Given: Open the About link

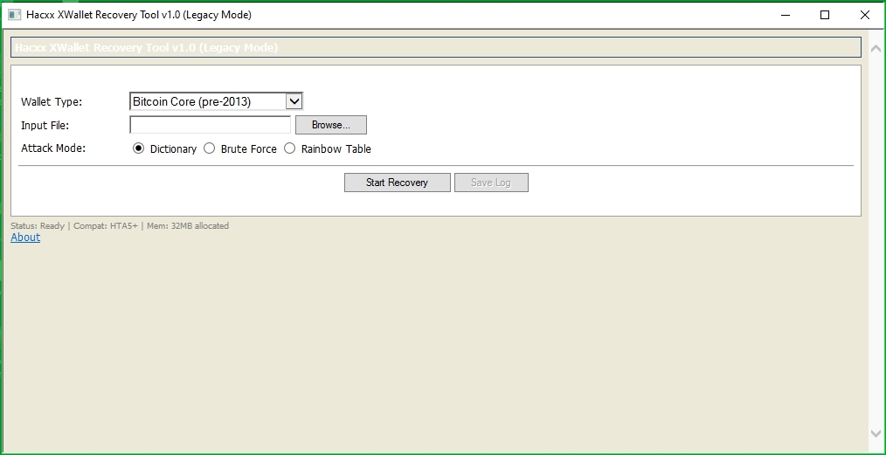Looking at the screenshot, I should pyautogui.click(x=25, y=237).
